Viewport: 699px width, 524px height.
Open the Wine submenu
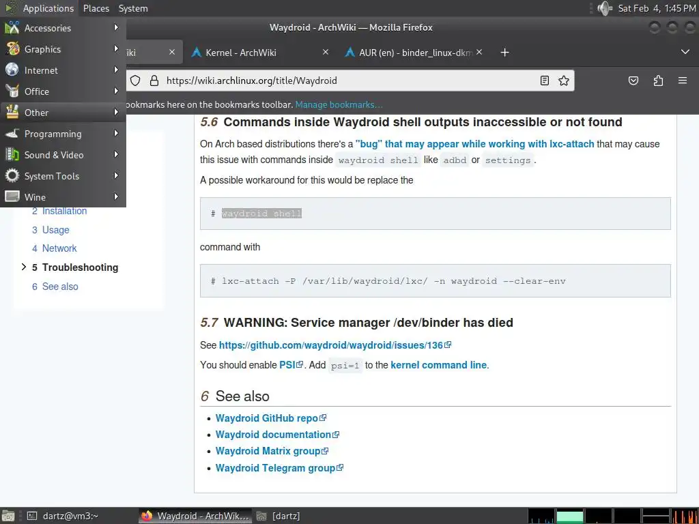tap(63, 197)
